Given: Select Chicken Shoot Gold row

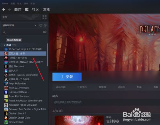Looking at the screenshot, I should 23,118.
